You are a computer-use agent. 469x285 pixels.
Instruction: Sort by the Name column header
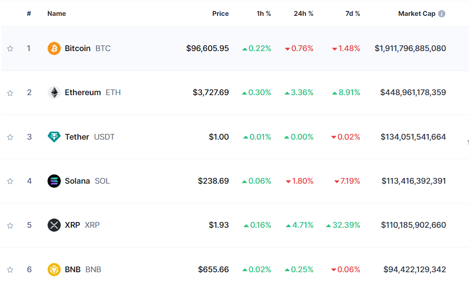click(x=56, y=14)
